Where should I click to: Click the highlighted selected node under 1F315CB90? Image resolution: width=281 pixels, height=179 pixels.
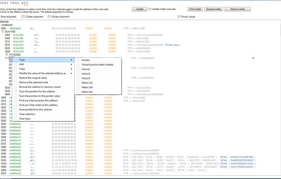10,58
